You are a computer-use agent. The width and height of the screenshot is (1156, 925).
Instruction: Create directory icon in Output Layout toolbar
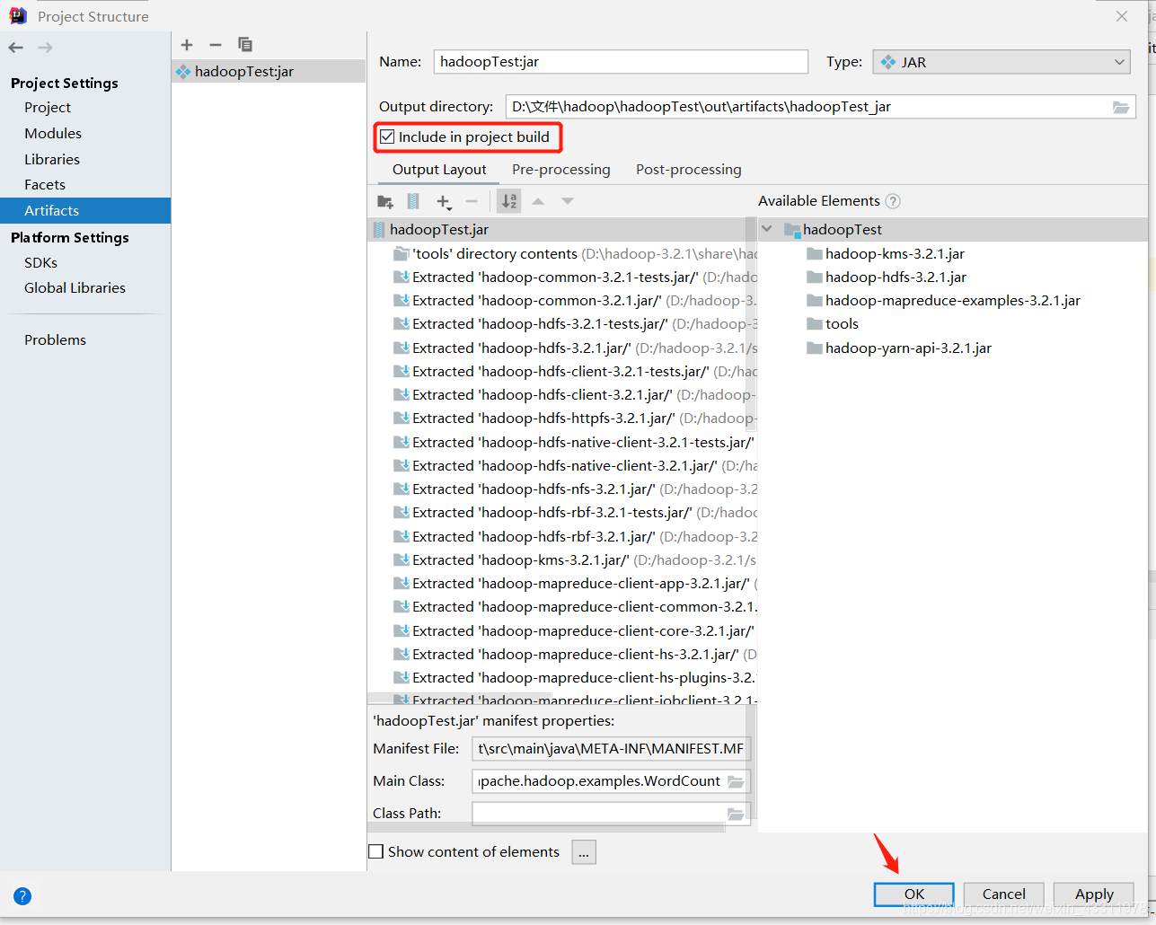tap(385, 201)
